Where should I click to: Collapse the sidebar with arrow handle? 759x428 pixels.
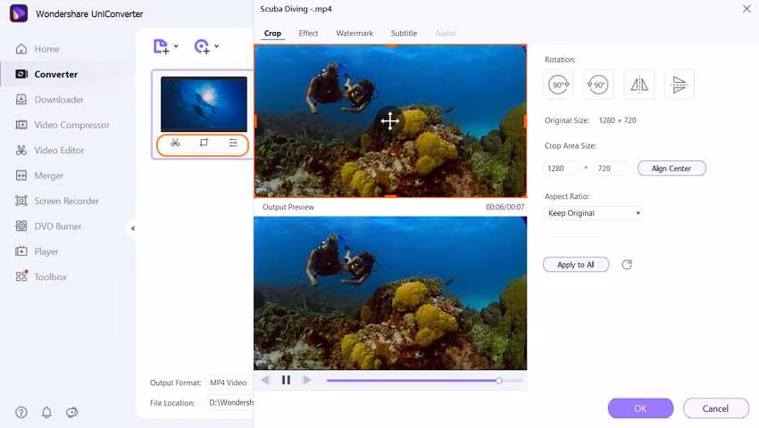click(x=133, y=228)
